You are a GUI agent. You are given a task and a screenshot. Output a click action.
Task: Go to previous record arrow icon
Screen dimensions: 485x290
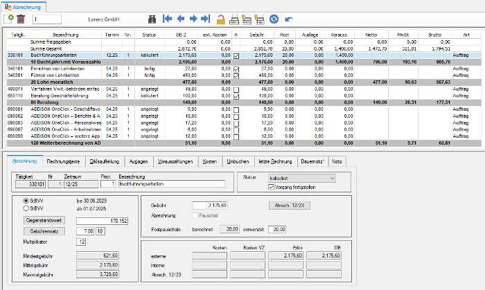coord(181,19)
